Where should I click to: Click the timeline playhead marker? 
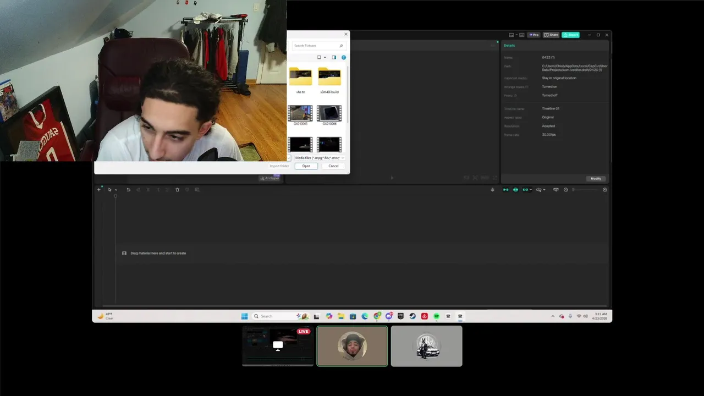click(116, 197)
